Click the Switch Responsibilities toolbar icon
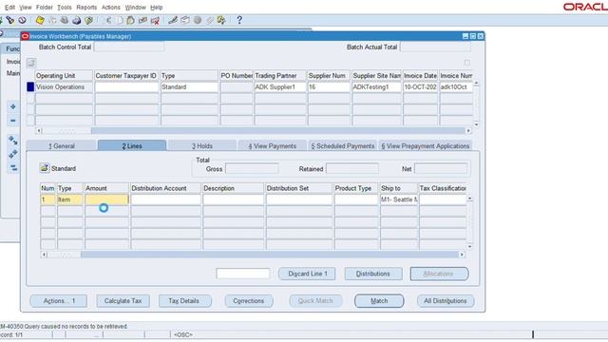 [x=65, y=20]
